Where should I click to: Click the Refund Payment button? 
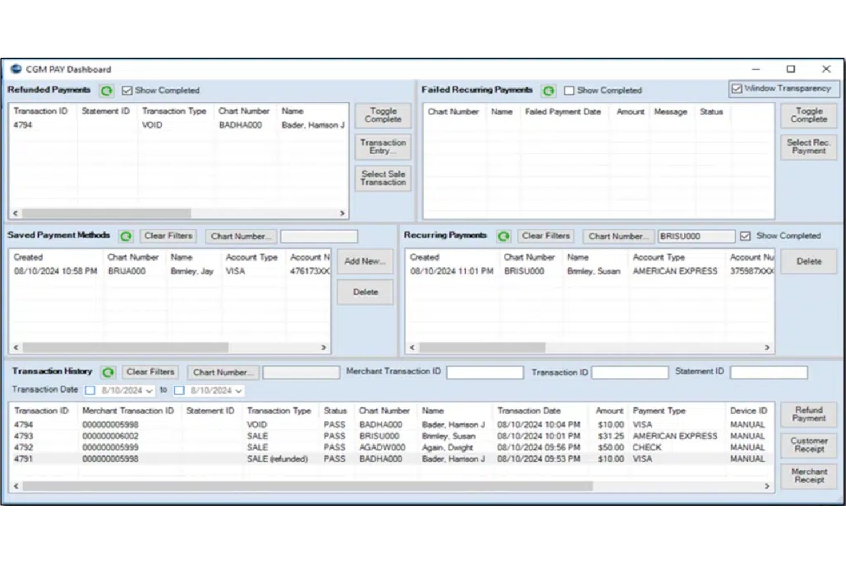click(809, 414)
